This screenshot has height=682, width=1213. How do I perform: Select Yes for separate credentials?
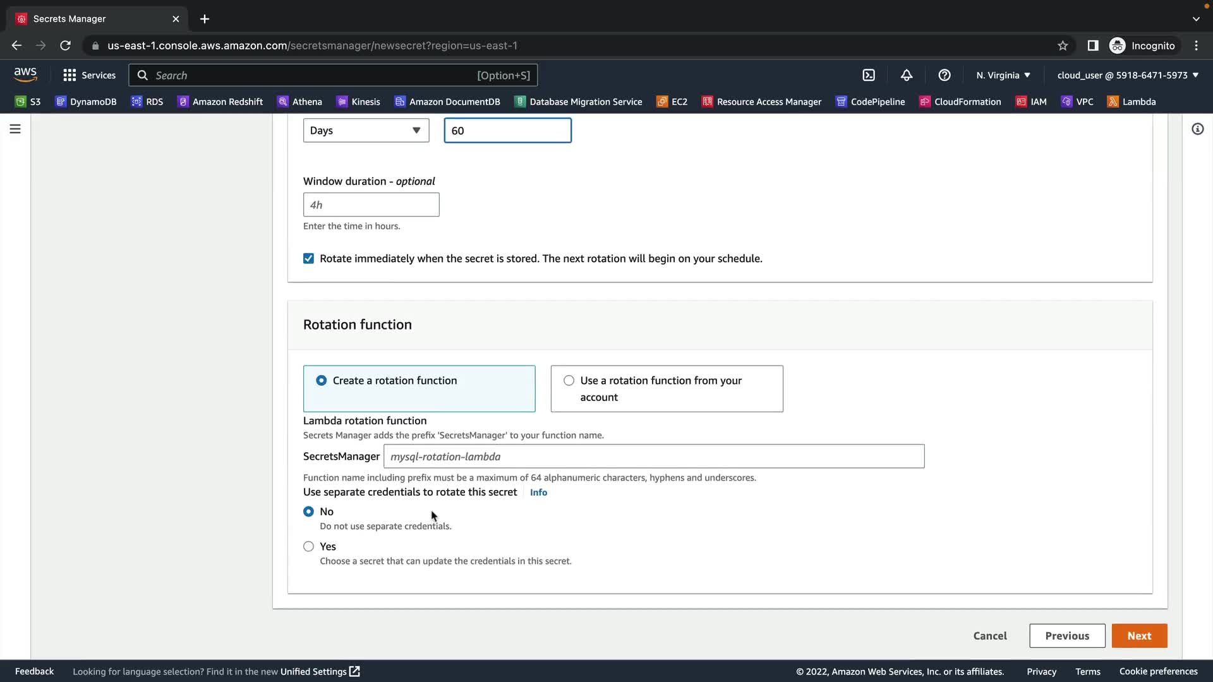tap(308, 546)
